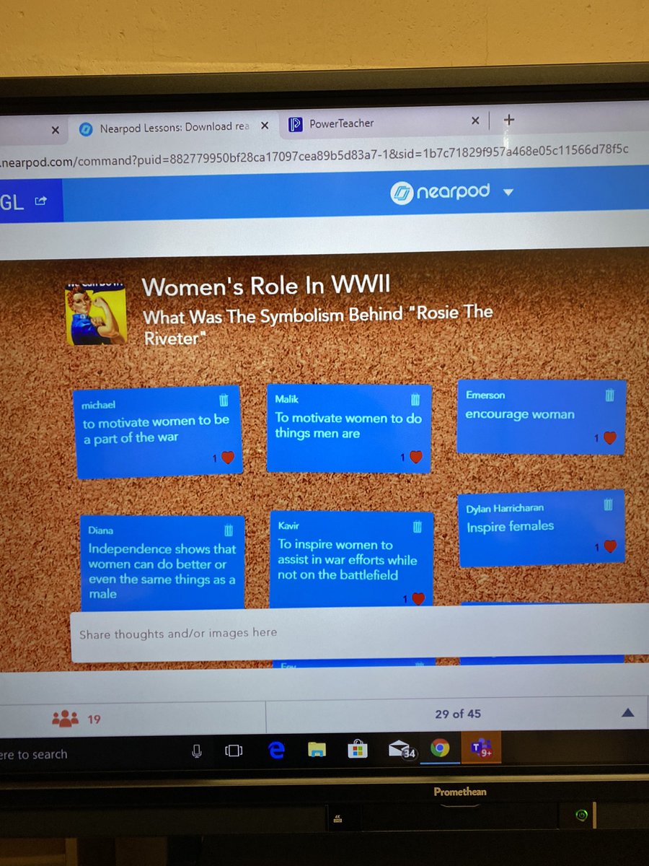The image size is (649, 866).
Task: Click the share icon next to GL
Action: pyautogui.click(x=40, y=202)
